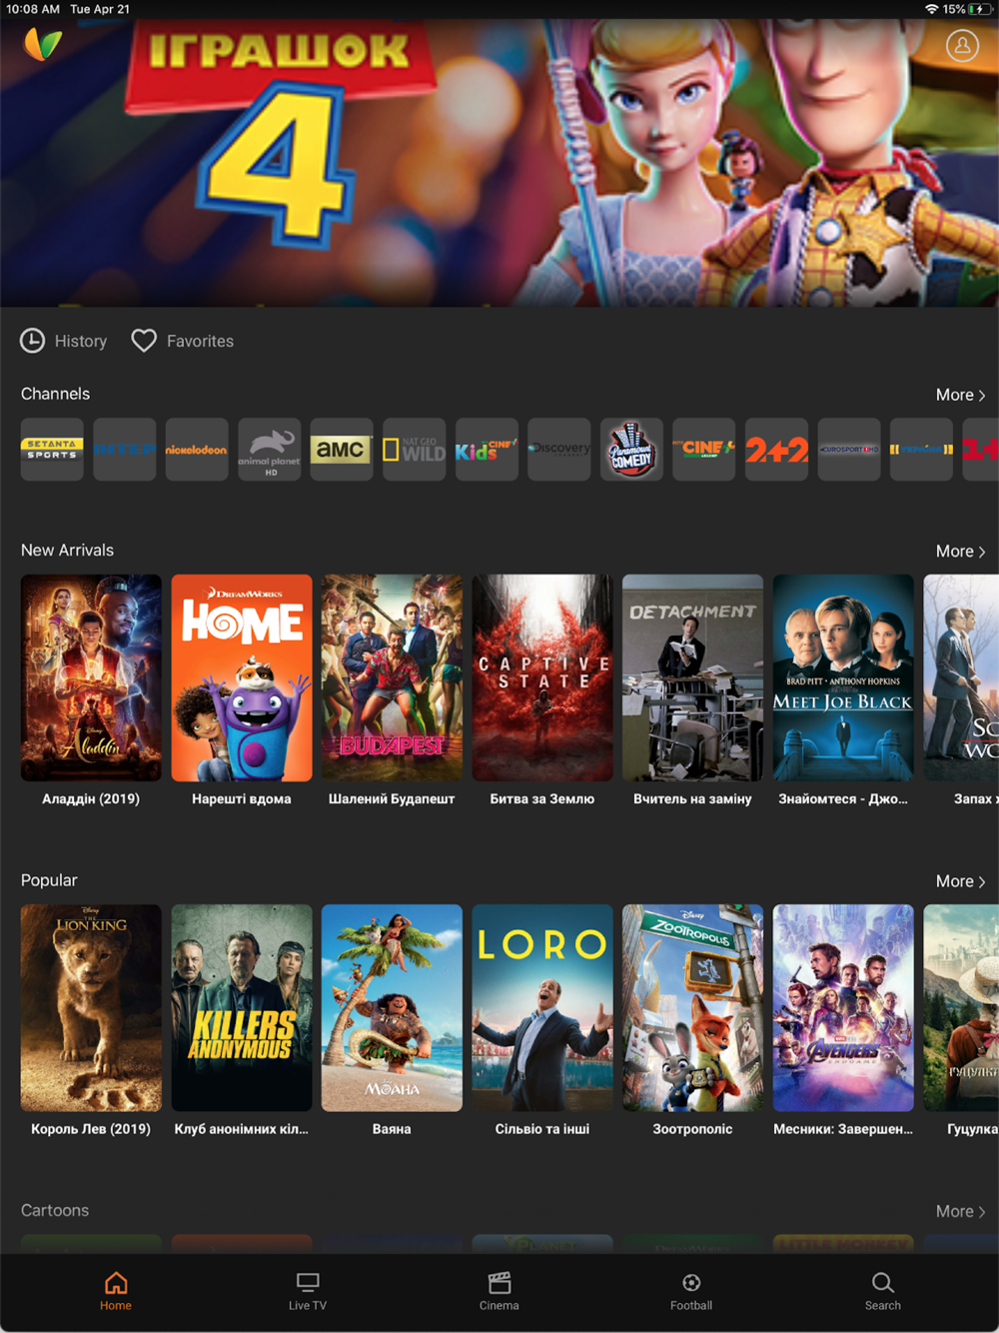The image size is (999, 1333).
Task: Switch to the Football tab
Action: click(691, 1291)
